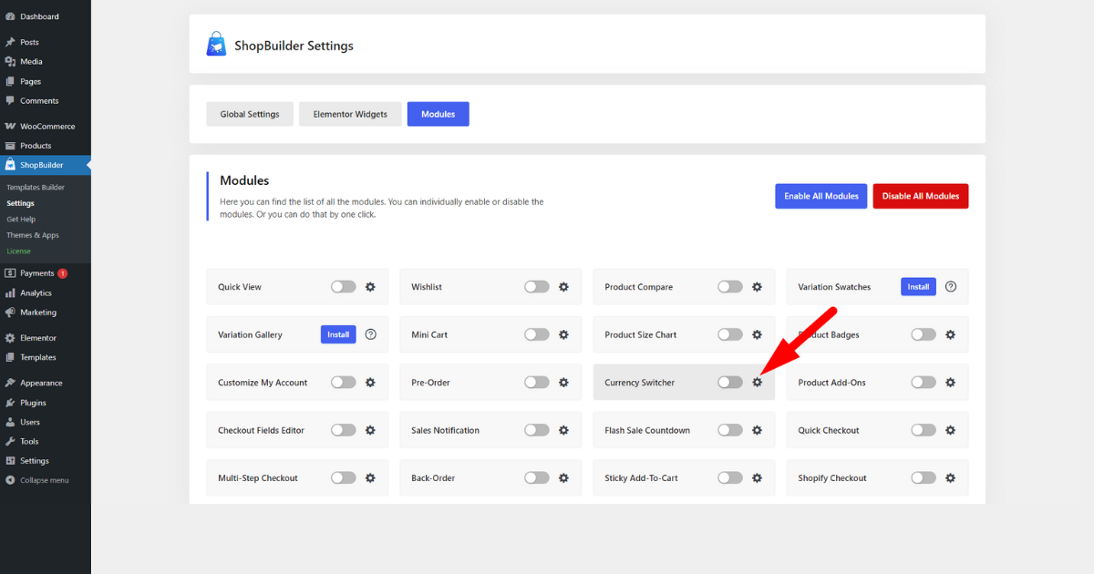Viewport: 1094px width, 574px height.
Task: Open Product Add-Ons settings gear
Action: click(x=950, y=383)
